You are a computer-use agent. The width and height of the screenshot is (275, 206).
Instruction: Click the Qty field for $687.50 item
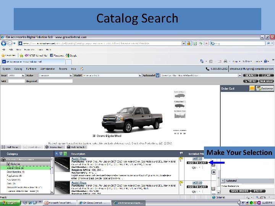coord(201,167)
